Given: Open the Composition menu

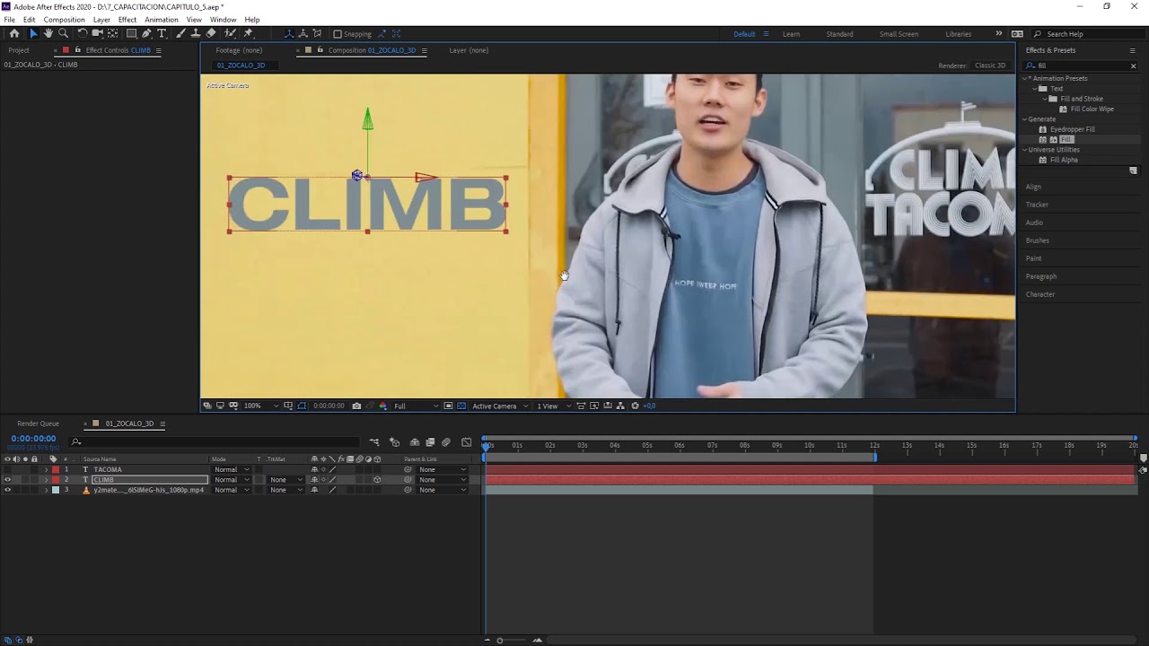Looking at the screenshot, I should click(x=64, y=20).
